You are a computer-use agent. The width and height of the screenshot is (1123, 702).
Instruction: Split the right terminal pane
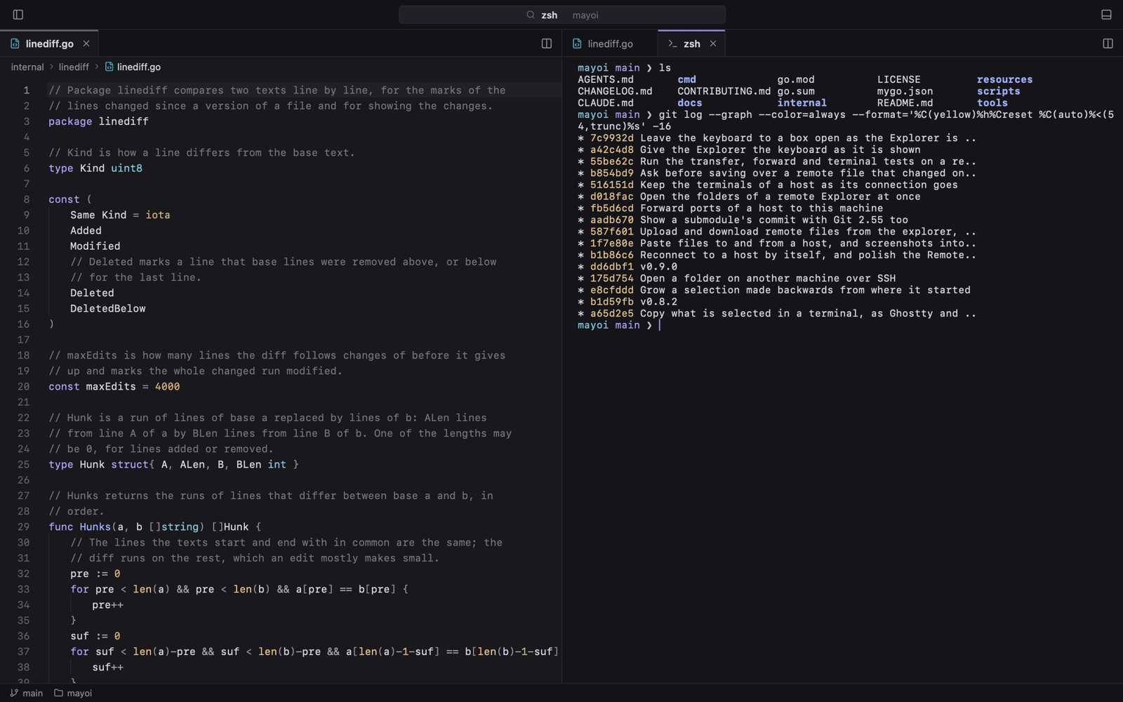click(x=1108, y=44)
